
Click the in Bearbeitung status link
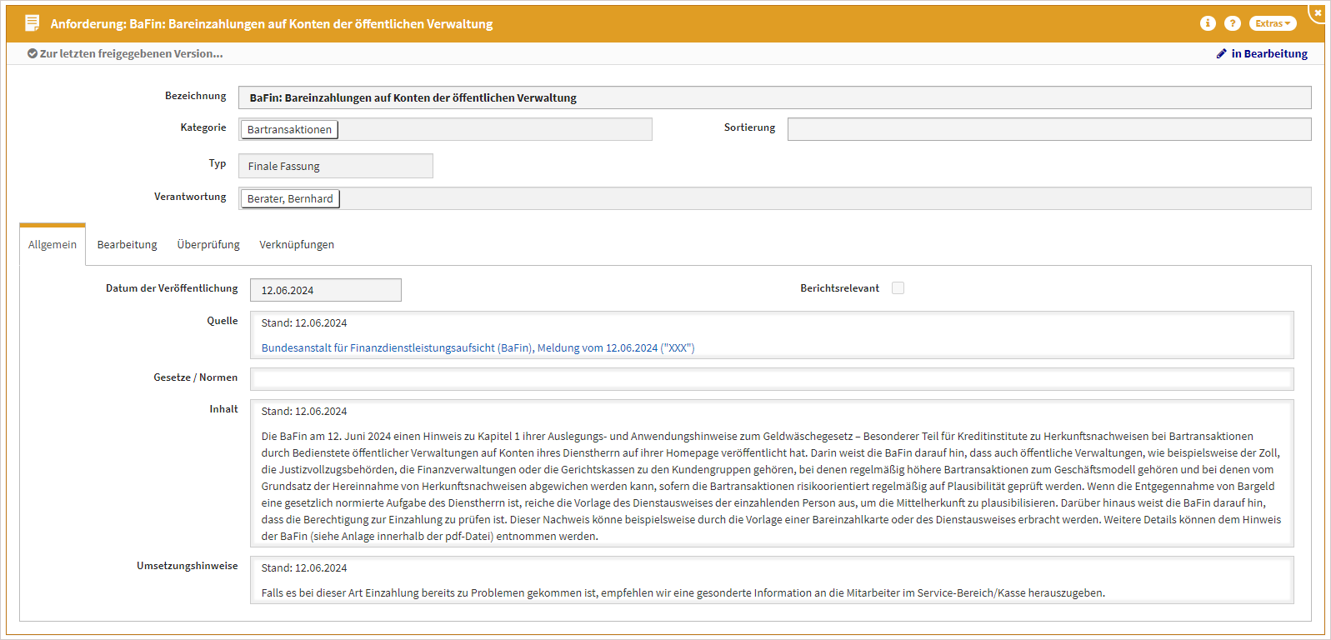coord(1268,53)
